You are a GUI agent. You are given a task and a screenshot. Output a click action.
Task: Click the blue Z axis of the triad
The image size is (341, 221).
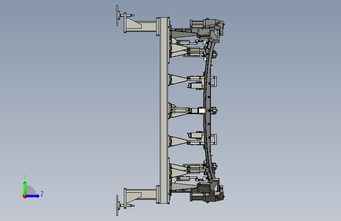pyautogui.click(x=33, y=196)
